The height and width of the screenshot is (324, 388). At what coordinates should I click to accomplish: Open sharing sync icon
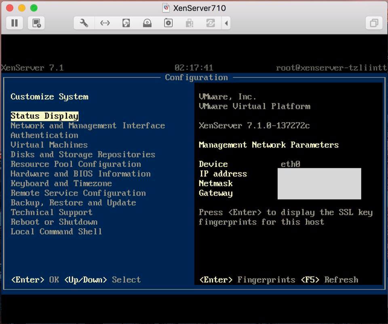(211, 23)
